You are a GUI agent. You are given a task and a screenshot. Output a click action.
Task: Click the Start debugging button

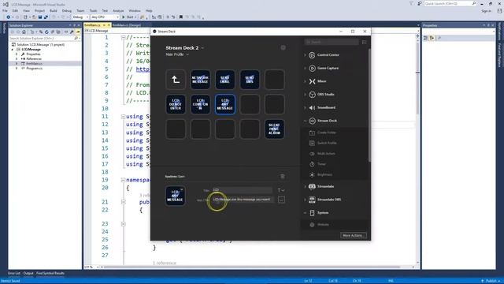point(128,17)
